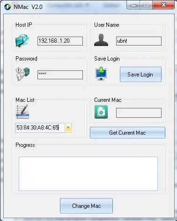Click the Save Login button
Screen dimensions: 177x221
click(x=140, y=75)
